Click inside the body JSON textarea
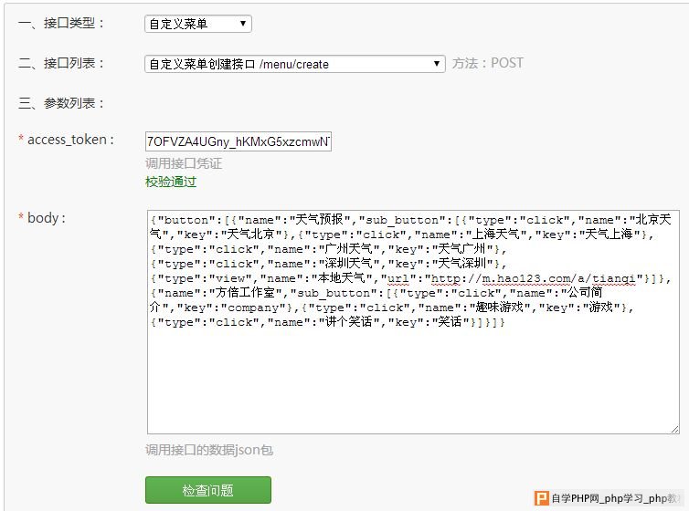This screenshot has width=689, height=511. tap(413, 322)
